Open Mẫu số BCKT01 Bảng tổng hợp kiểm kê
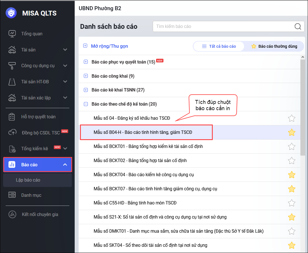Screen dimensions: 308x253 tap(148, 147)
